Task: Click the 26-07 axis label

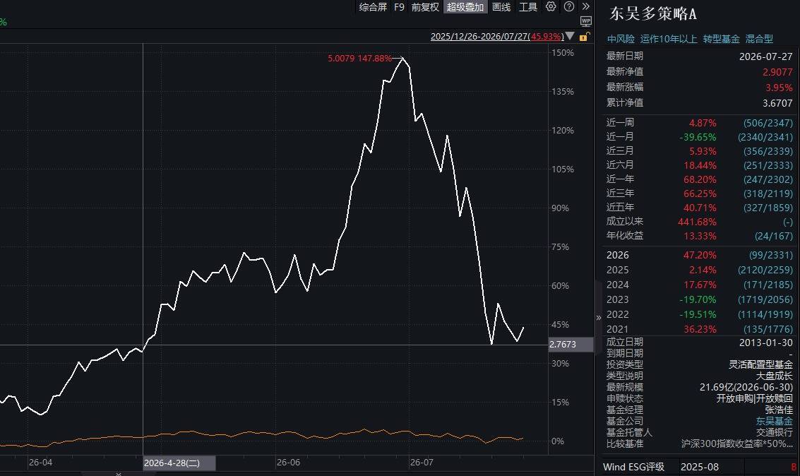Action: [x=422, y=462]
